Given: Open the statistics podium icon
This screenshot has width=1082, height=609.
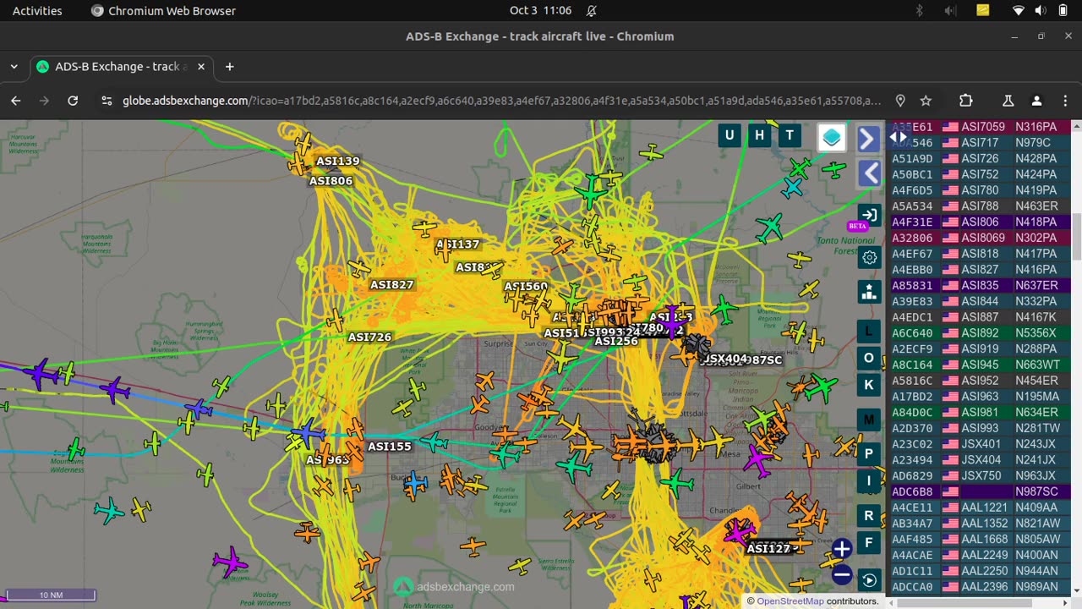Looking at the screenshot, I should coord(869,292).
